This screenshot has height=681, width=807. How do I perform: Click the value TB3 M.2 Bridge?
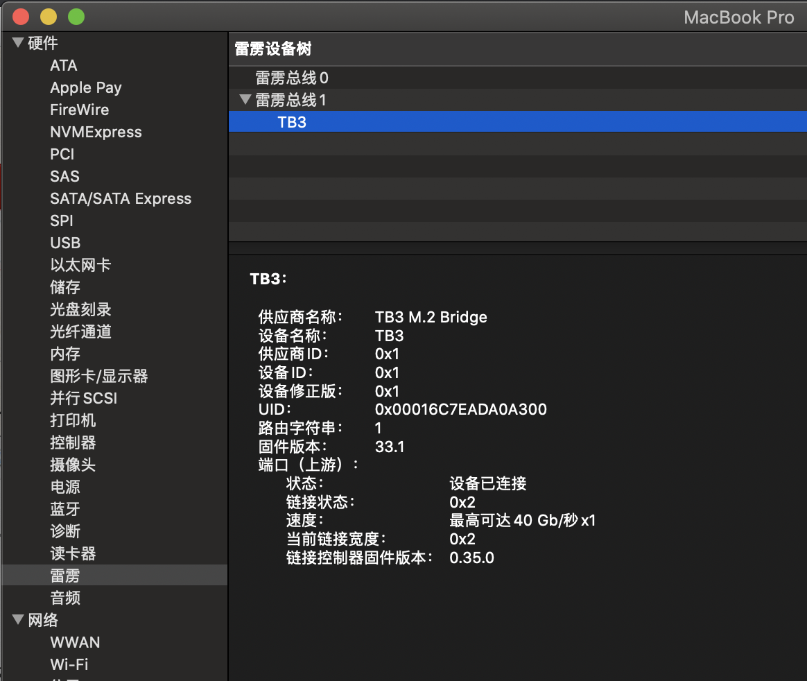click(431, 316)
